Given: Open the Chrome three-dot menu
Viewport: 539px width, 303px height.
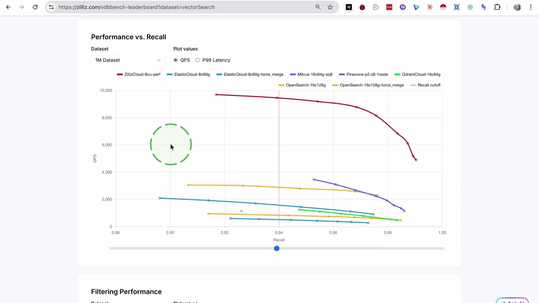Looking at the screenshot, I should [x=531, y=7].
